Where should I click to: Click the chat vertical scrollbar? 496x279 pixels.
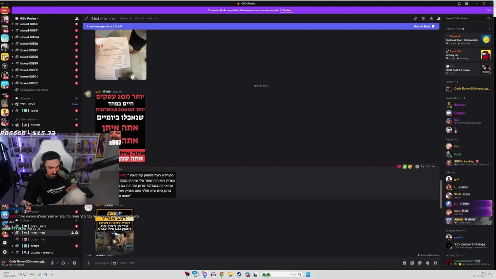tap(441, 194)
